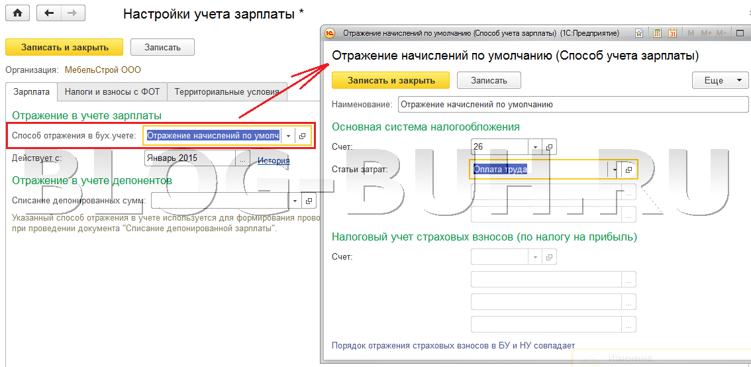Click the Home icon button
Screen dimensions: 751x367
coord(18,13)
